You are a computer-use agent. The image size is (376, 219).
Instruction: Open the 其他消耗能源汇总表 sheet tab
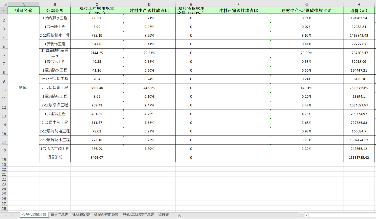point(138,215)
